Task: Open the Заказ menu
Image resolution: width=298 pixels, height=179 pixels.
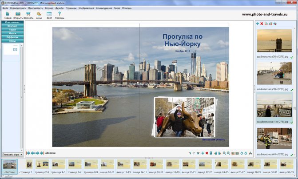Action: 117,8
